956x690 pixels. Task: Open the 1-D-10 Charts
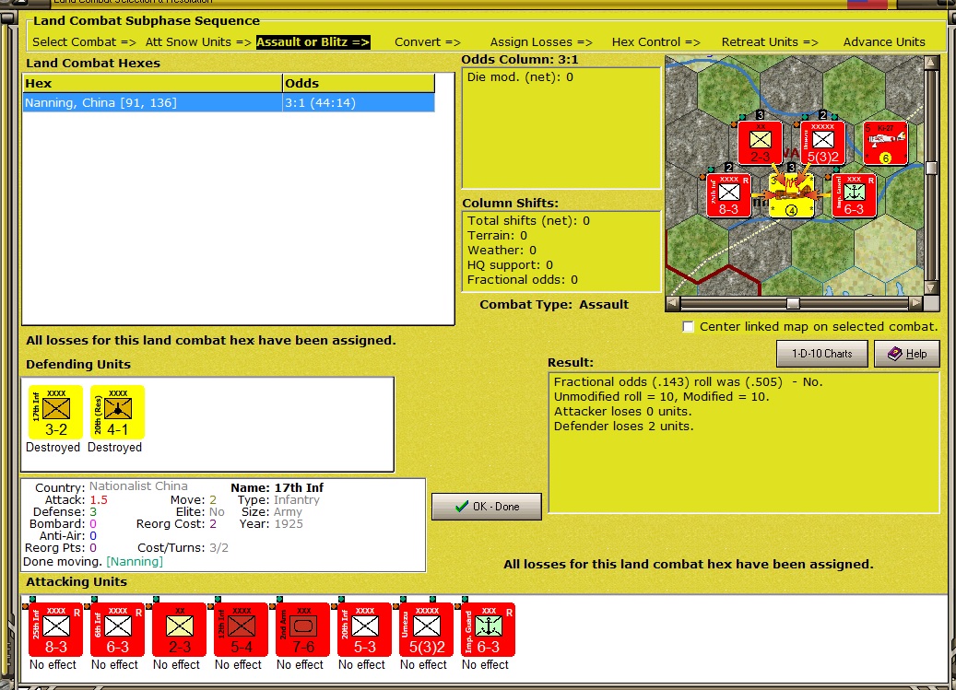coord(822,354)
